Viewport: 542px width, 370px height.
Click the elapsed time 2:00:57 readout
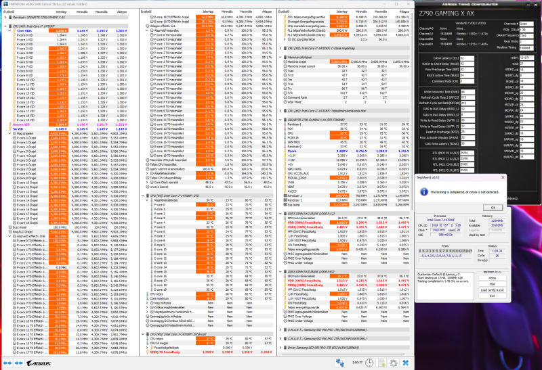click(x=357, y=363)
